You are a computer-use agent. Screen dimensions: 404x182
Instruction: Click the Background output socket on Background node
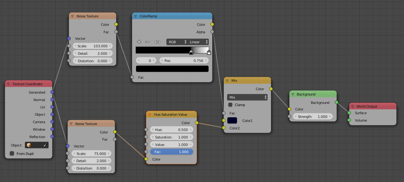[x=336, y=102]
